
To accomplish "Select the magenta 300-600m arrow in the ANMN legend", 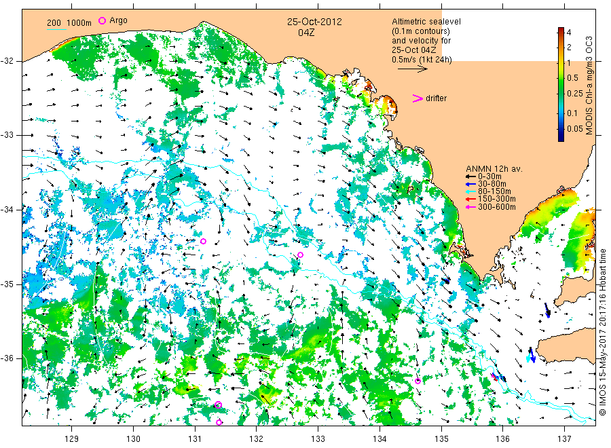I will point(470,207).
